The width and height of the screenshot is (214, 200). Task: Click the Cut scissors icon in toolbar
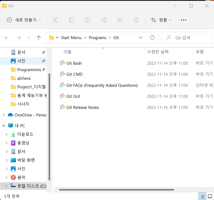[x=55, y=20]
